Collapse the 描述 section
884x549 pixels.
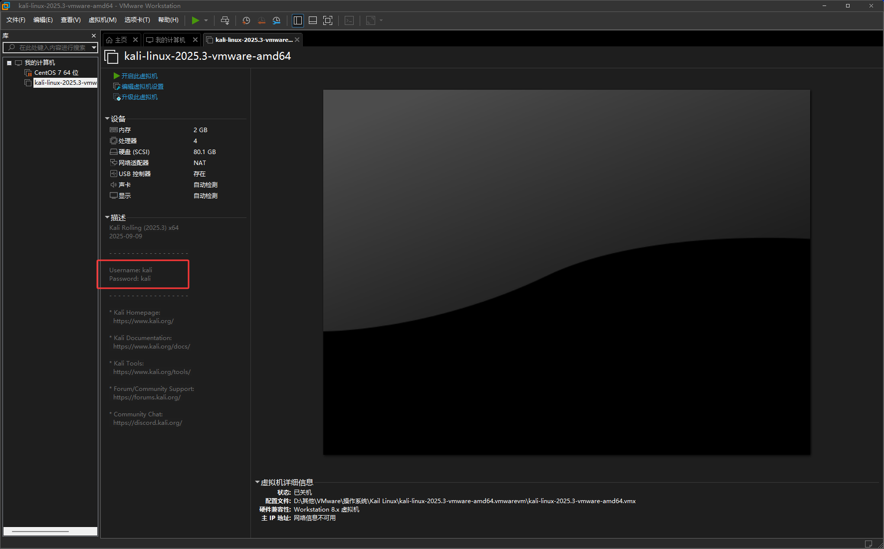[107, 217]
